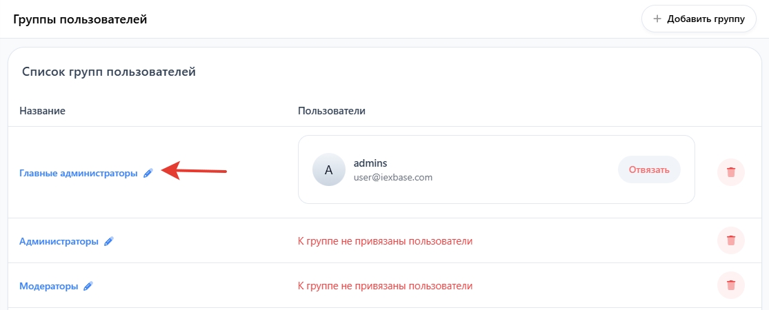The image size is (769, 310).
Task: Click the pencil icon next to Модераторы
Action: point(88,286)
